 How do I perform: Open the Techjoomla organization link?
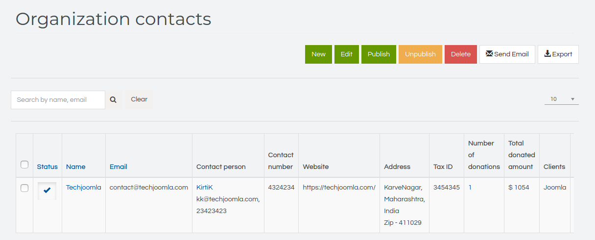point(84,187)
